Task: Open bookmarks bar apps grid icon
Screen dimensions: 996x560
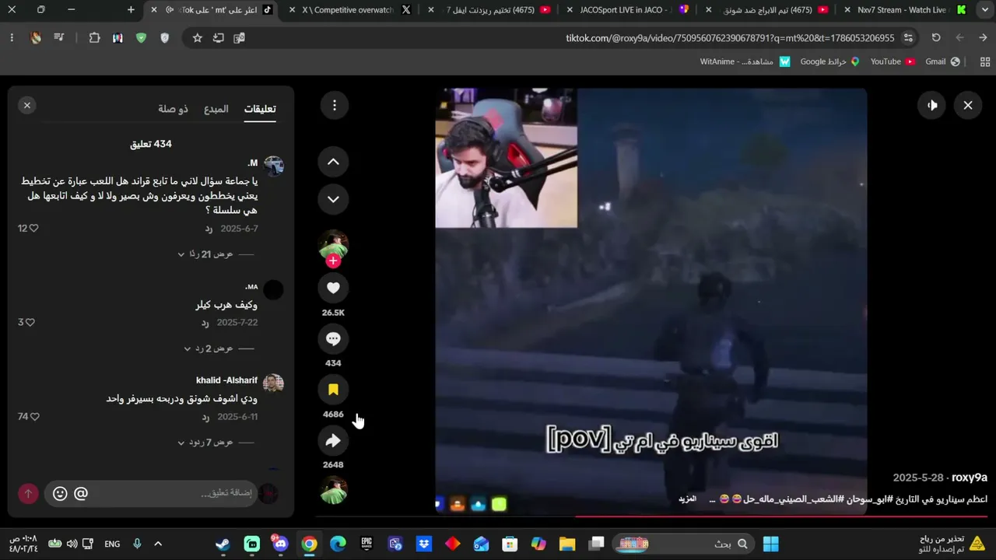Action: coord(984,61)
